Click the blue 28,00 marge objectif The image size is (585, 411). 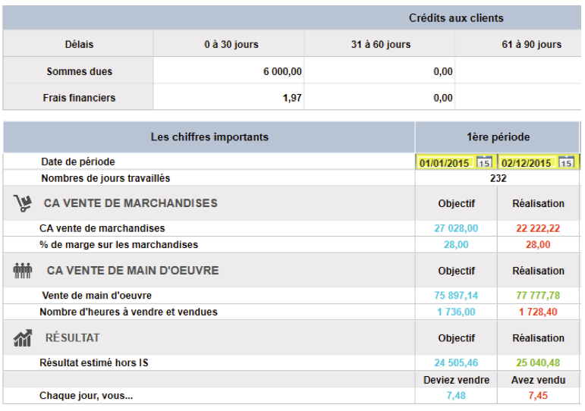click(456, 245)
